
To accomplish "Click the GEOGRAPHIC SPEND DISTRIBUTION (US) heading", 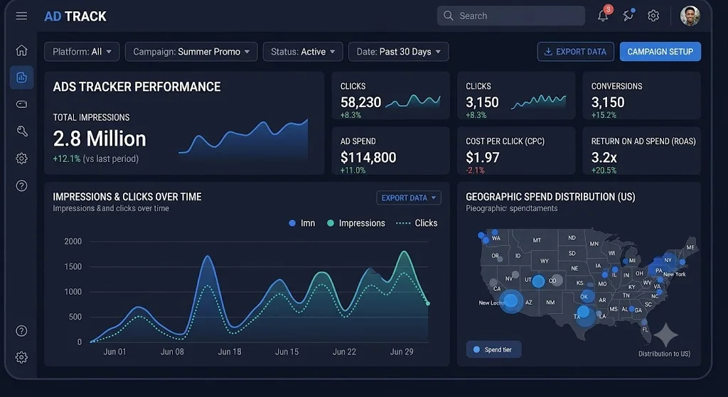I will (x=550, y=197).
